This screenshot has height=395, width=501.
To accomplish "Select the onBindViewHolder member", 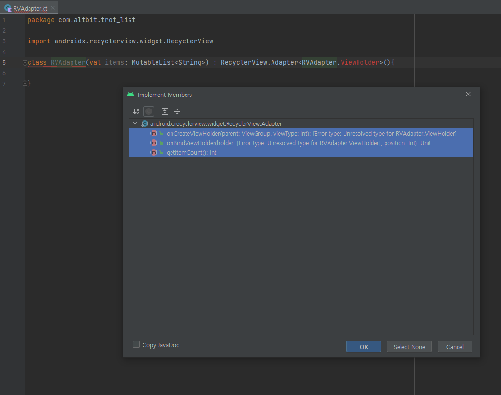I will pos(301,143).
